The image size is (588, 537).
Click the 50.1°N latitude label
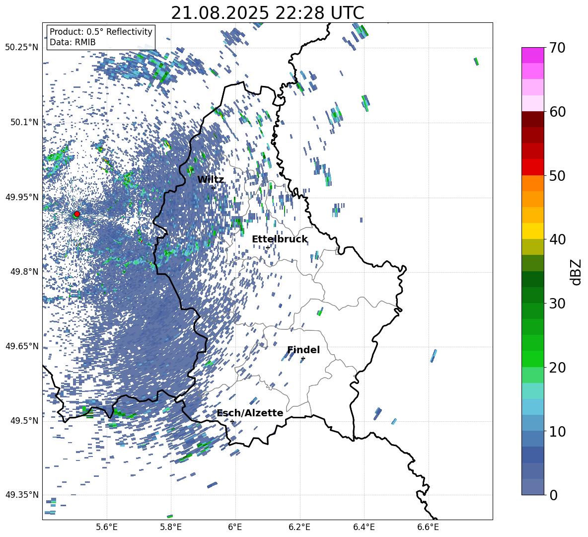[24, 122]
